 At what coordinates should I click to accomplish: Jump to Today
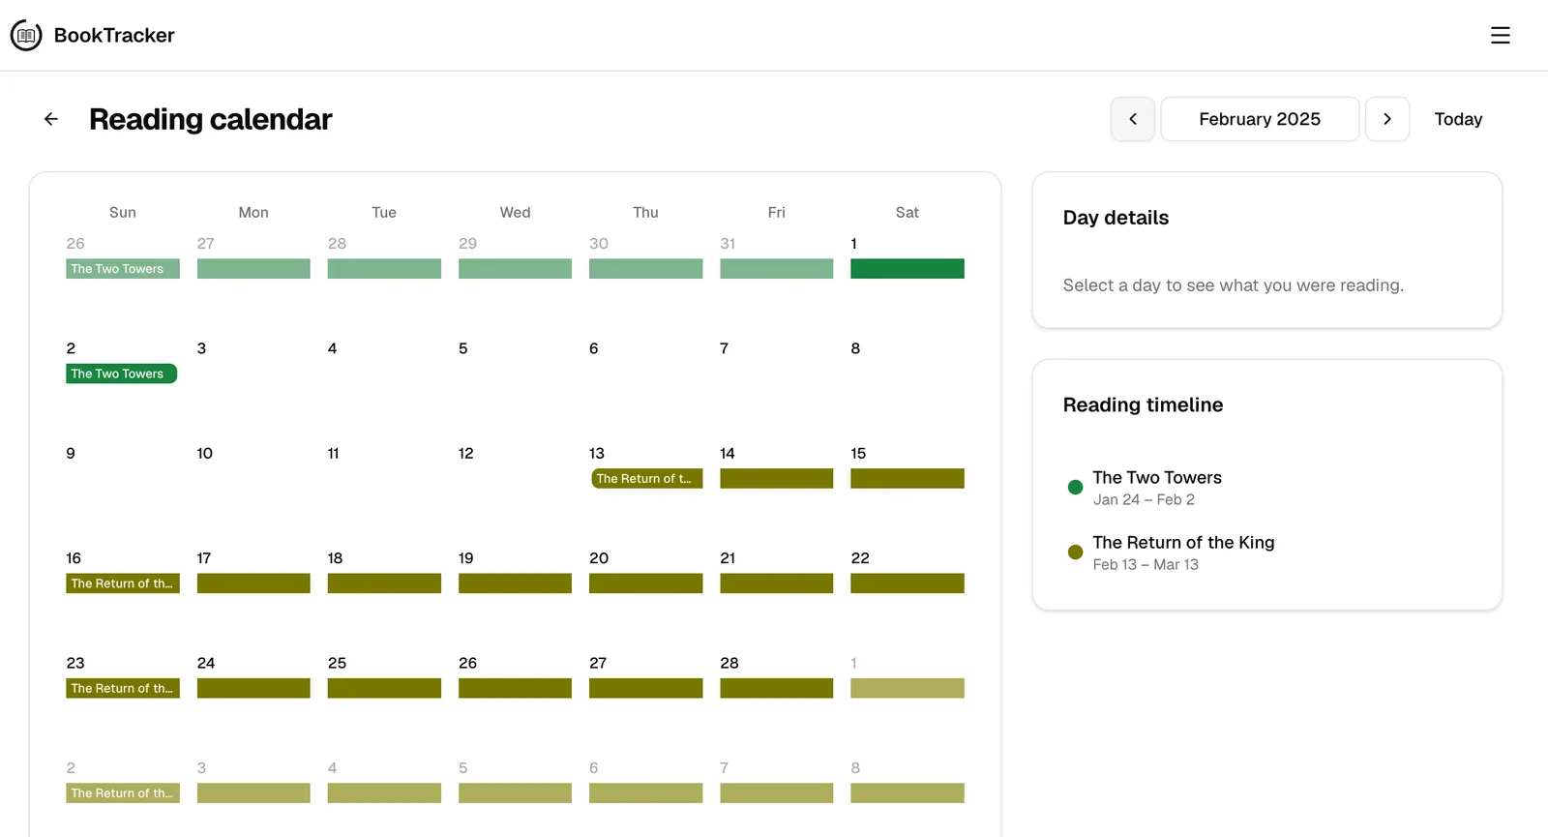[1458, 119]
